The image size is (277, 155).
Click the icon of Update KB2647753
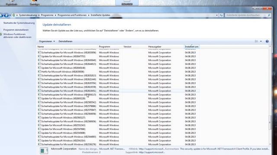point(39,56)
